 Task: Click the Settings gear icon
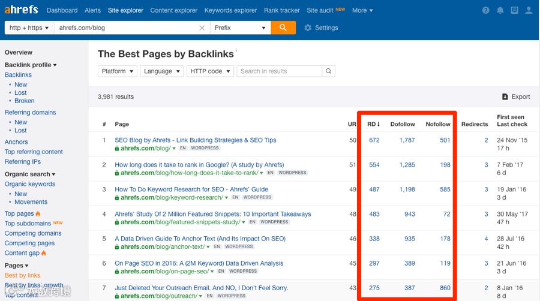click(308, 28)
